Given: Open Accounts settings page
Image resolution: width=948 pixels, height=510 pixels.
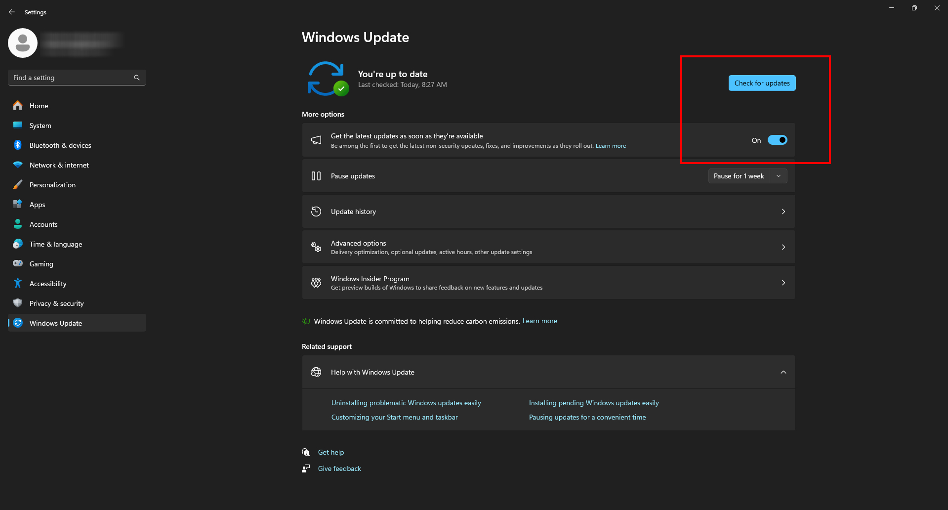Looking at the screenshot, I should pyautogui.click(x=77, y=224).
